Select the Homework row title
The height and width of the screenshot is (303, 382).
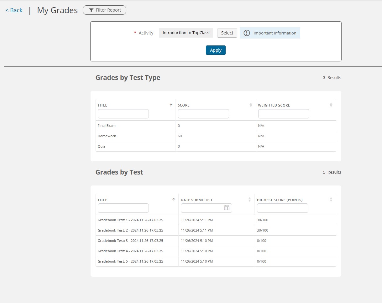point(107,136)
